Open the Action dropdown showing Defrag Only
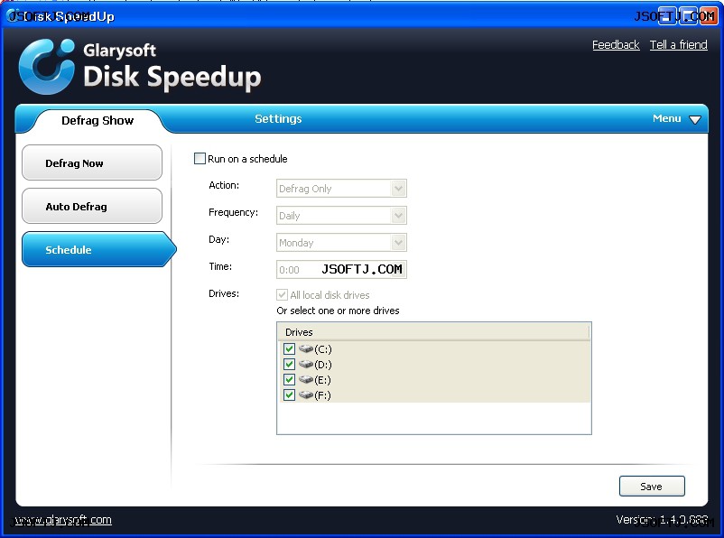 point(341,189)
